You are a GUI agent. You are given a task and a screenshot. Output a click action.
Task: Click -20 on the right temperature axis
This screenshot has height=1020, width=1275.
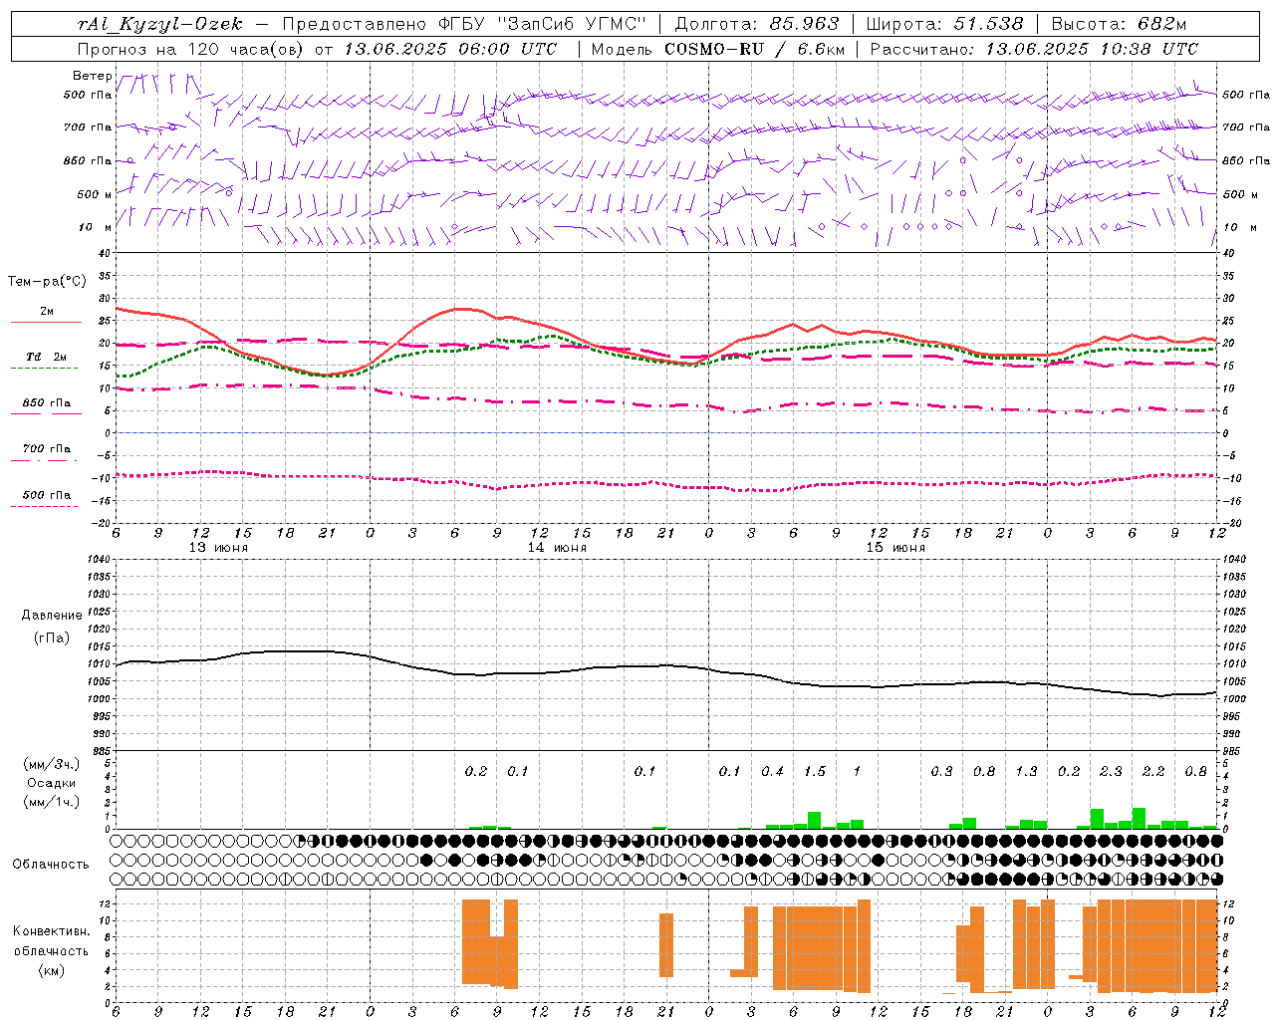tap(1230, 523)
